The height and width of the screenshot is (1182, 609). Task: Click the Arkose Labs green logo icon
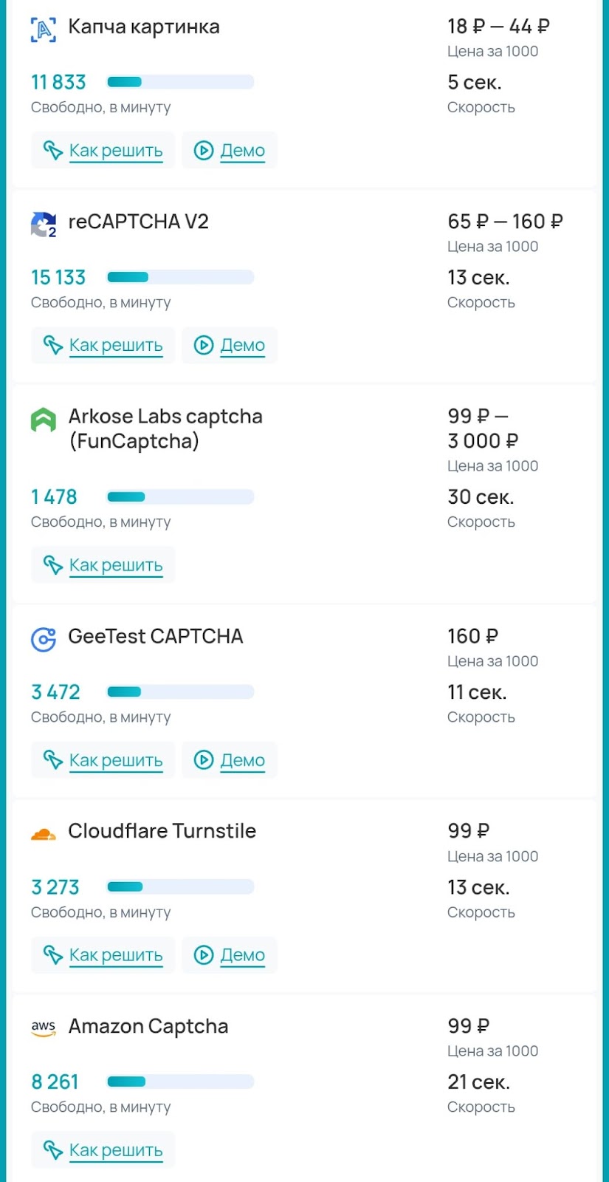click(x=43, y=420)
